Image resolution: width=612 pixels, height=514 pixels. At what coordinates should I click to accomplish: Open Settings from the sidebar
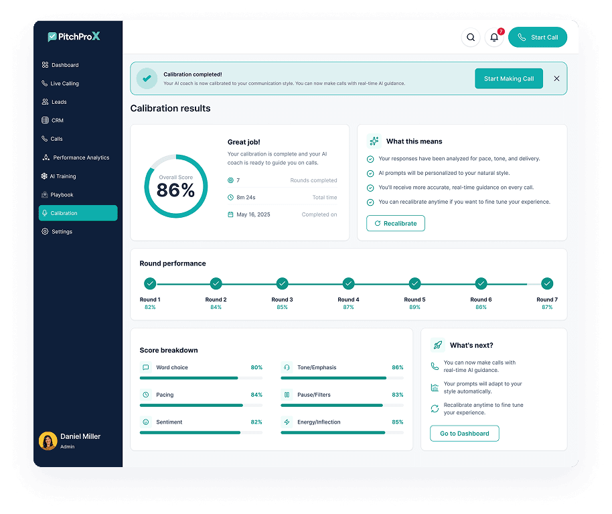78,232
